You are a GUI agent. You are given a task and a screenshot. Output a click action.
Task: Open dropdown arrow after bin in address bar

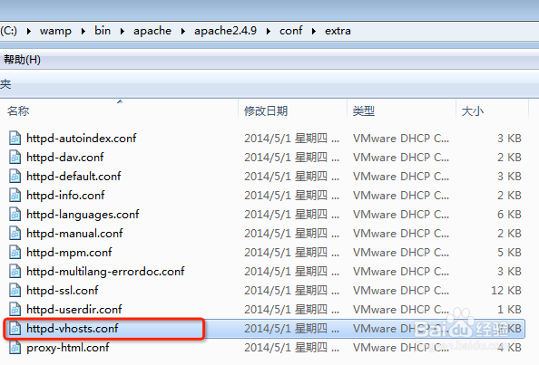tap(122, 31)
